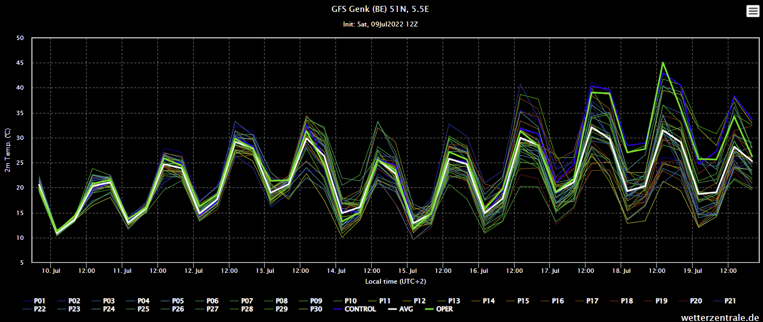Hide the P13 ensemble member line

click(448, 300)
